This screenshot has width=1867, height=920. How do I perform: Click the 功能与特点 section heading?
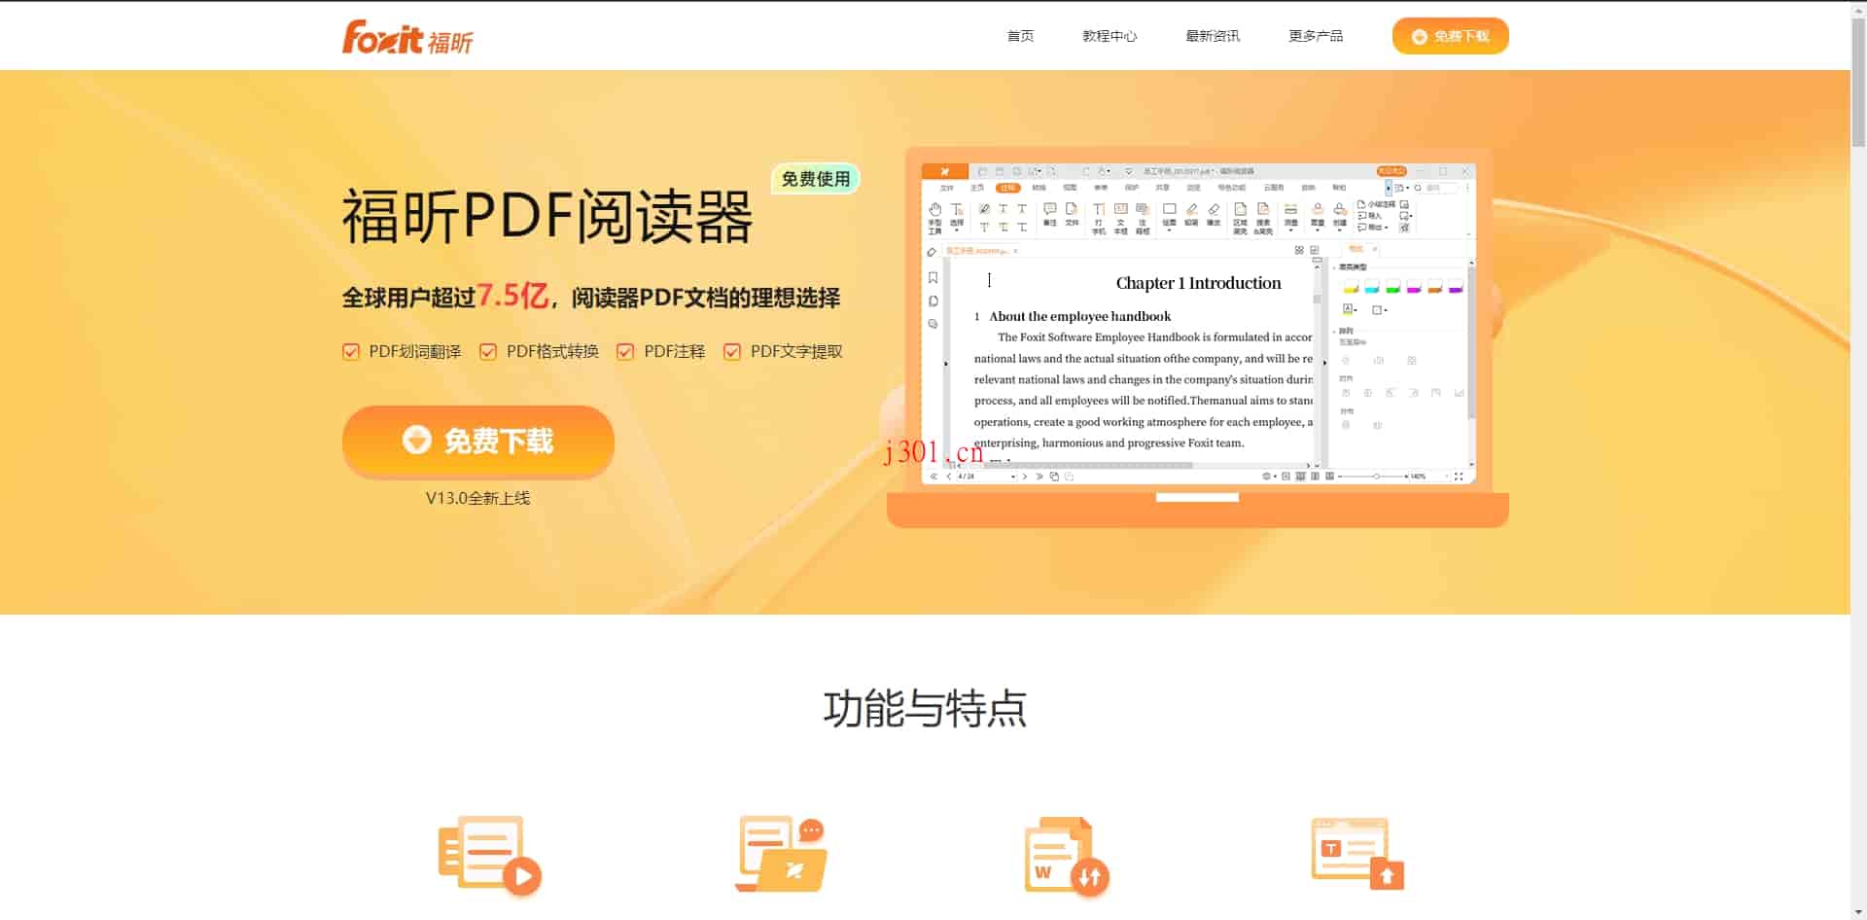[x=925, y=709]
